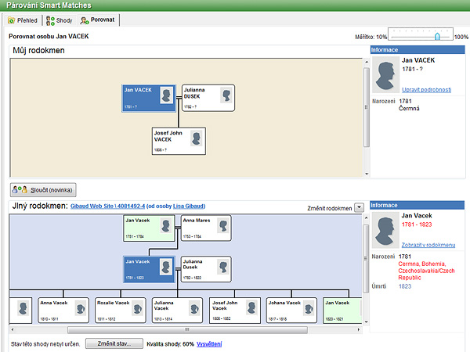Click Anna Mares silhouette icon
Image resolution: width=470 pixels, height=352 pixels.
point(223,226)
